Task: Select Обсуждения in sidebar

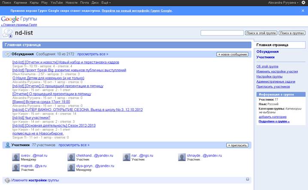Action: coord(267,51)
